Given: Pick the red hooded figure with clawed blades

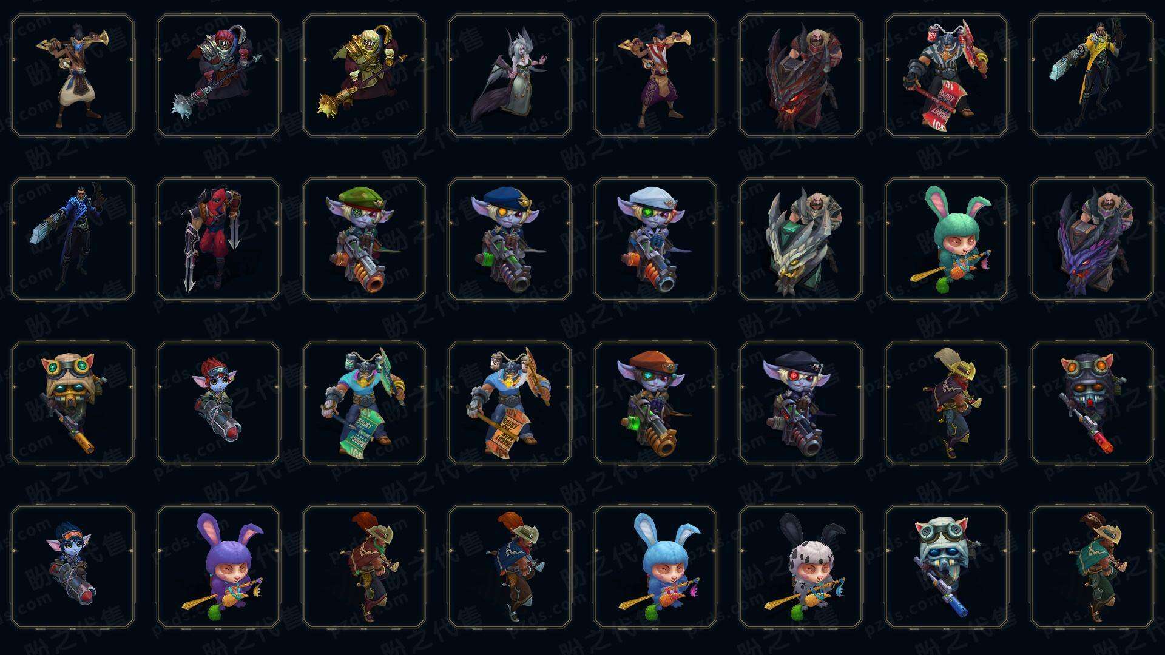Looking at the screenshot, I should [218, 239].
